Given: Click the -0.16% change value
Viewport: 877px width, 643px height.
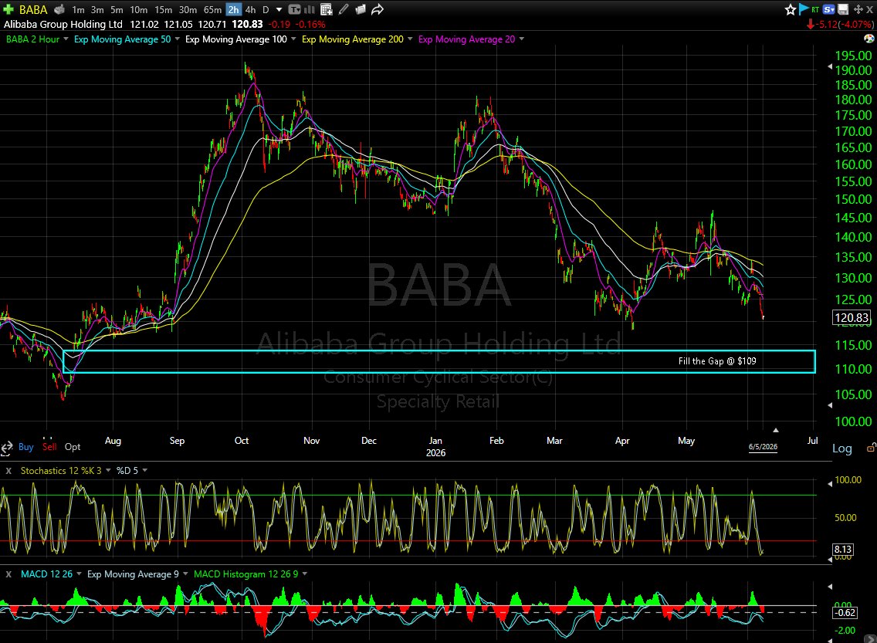Looking at the screenshot, I should [x=310, y=25].
